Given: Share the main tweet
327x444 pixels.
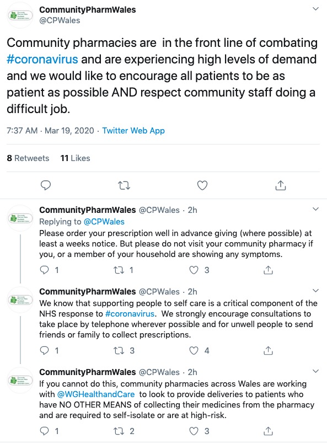Looking at the screenshot, I should tap(281, 185).
